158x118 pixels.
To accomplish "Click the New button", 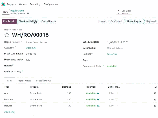I will [6, 12].
